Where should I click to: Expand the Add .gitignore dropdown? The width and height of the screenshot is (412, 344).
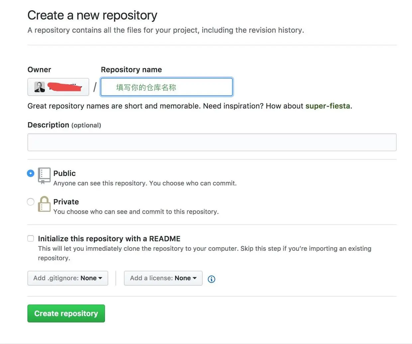68,278
